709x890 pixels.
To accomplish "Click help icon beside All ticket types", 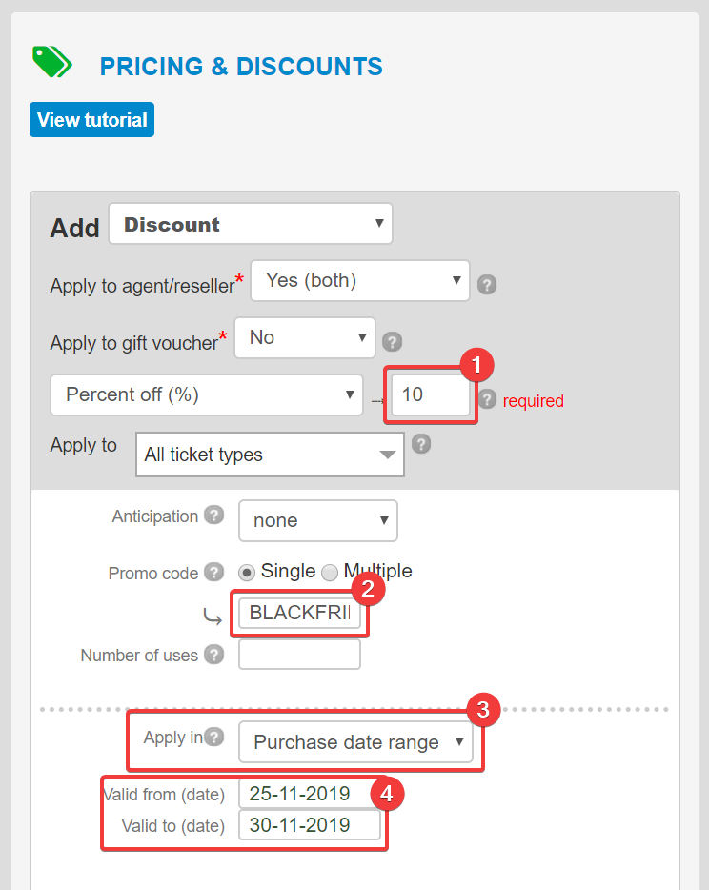I will [x=421, y=444].
